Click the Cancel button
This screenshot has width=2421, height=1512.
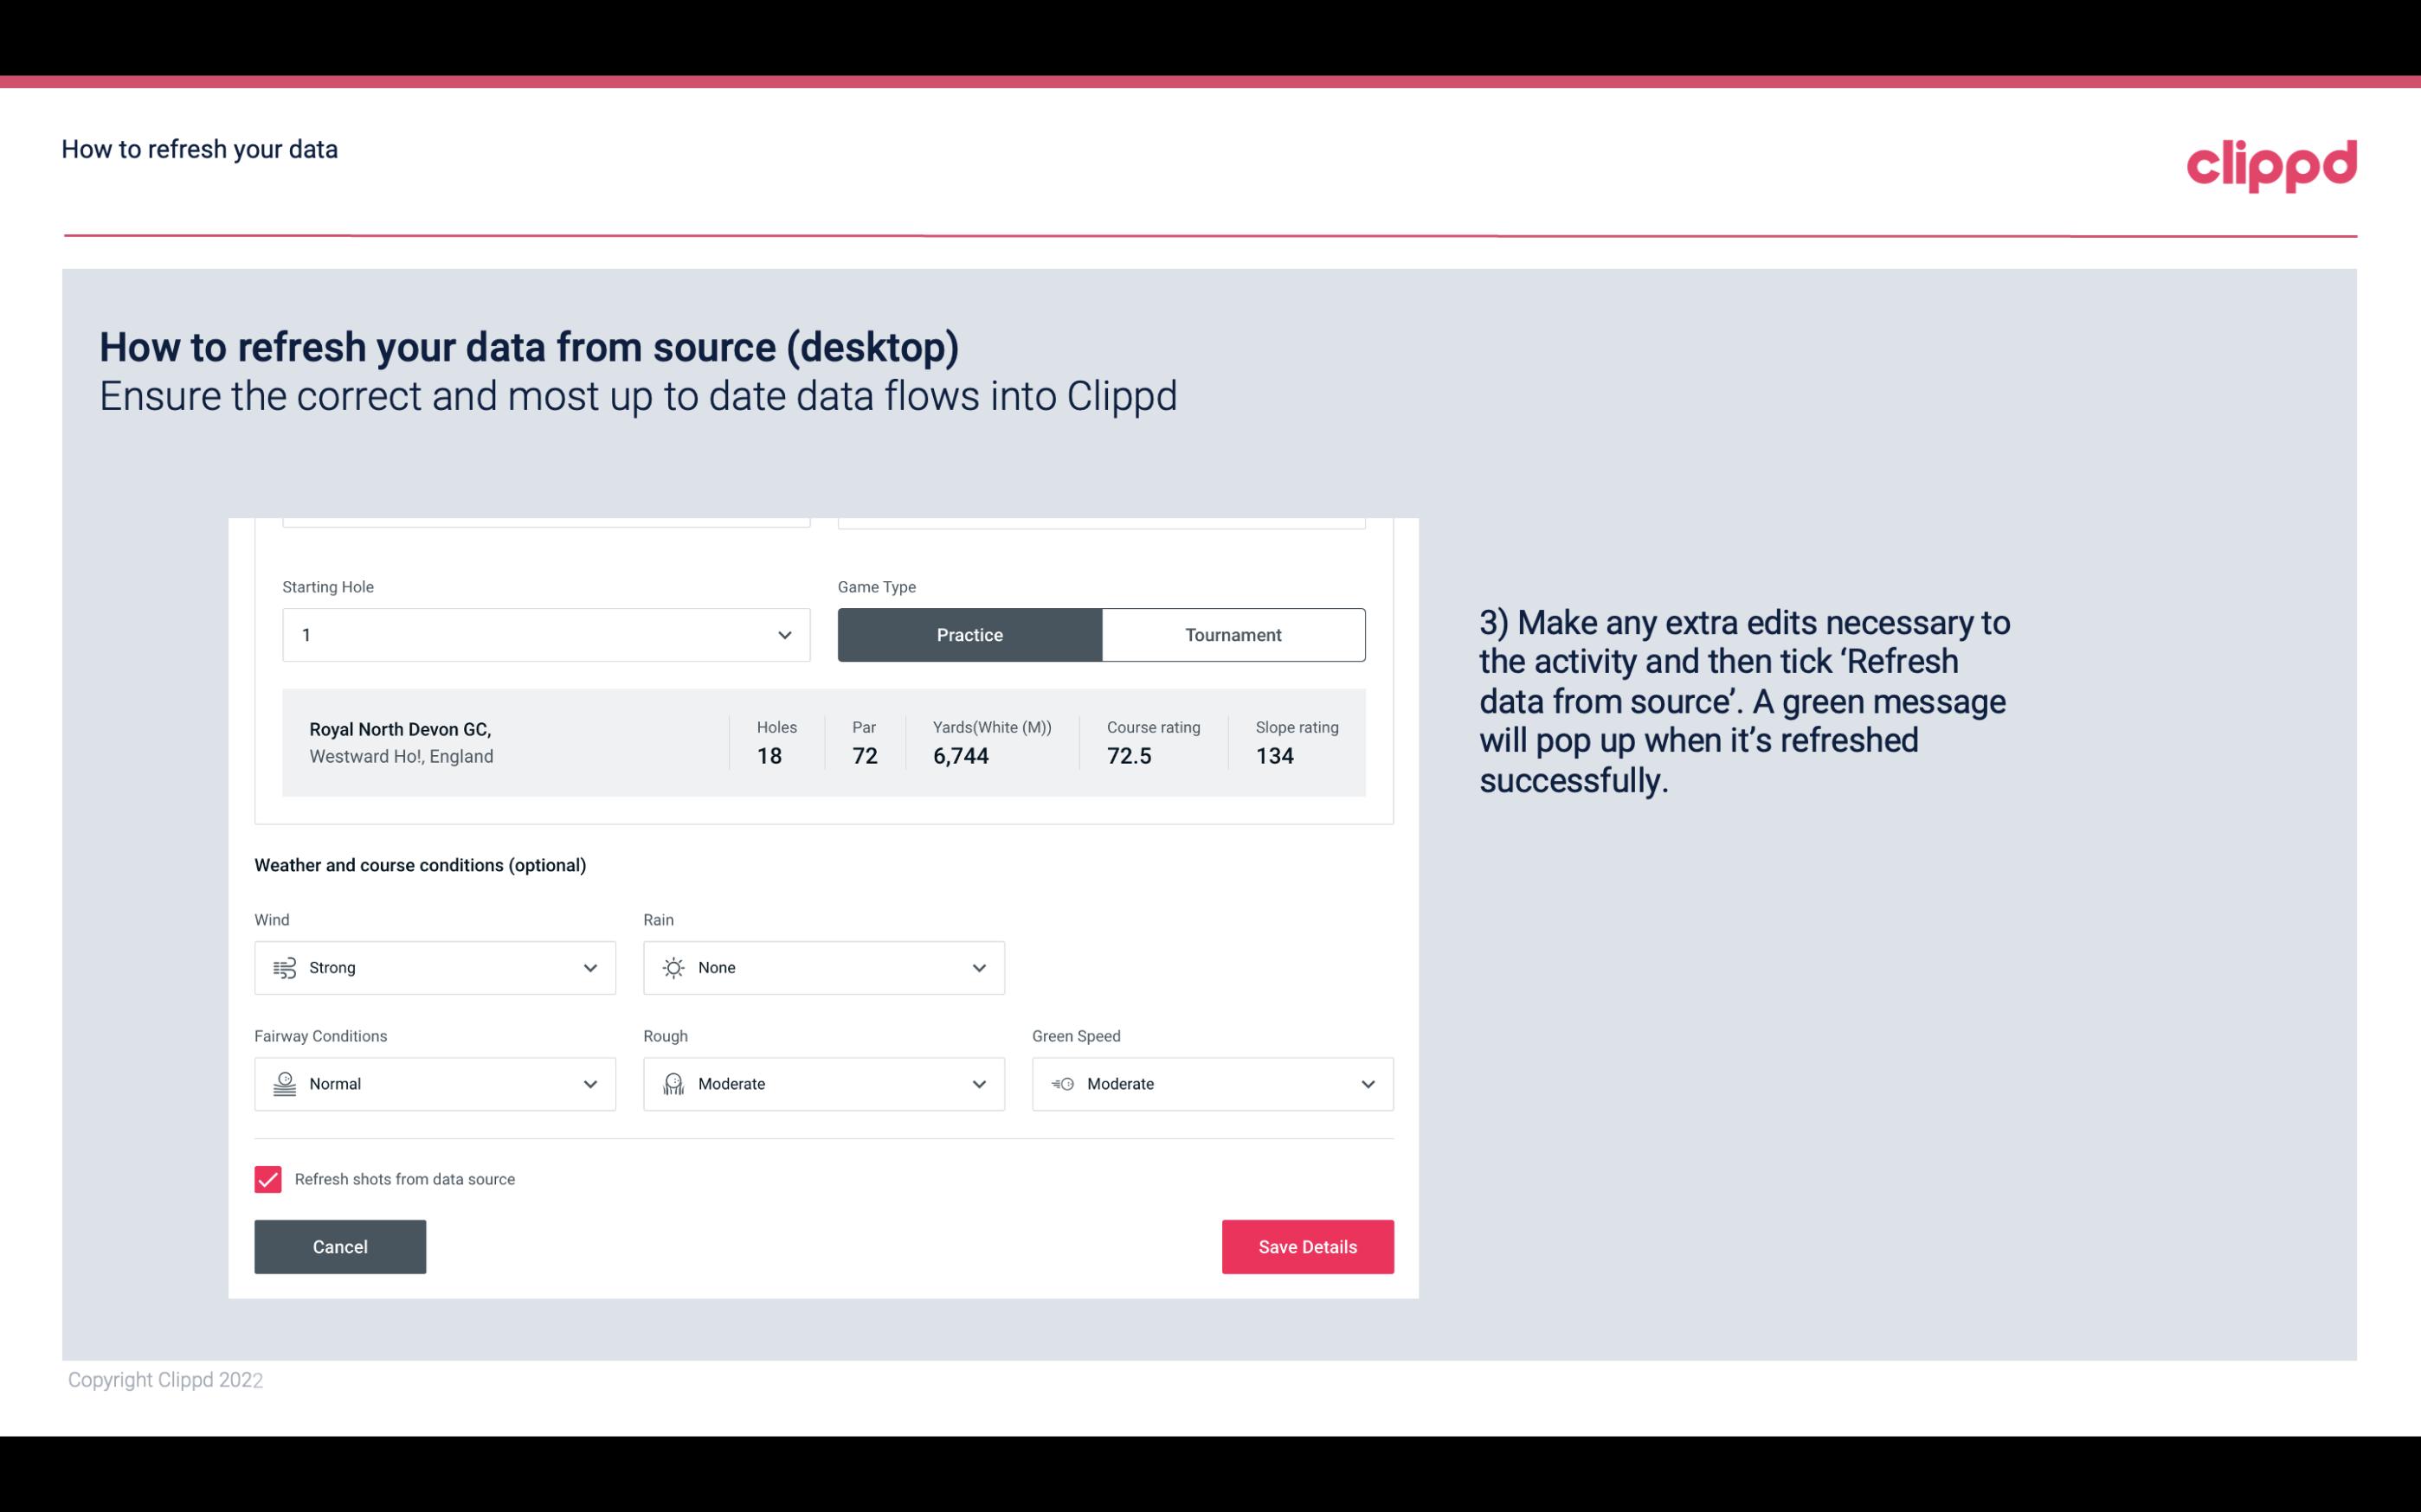(x=340, y=1246)
